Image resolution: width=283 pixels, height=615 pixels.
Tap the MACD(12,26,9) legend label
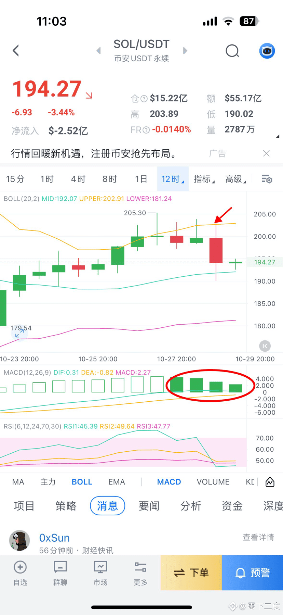(x=27, y=373)
